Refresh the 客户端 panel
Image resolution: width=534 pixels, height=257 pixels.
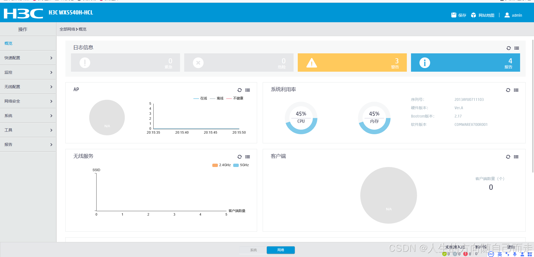[508, 157]
